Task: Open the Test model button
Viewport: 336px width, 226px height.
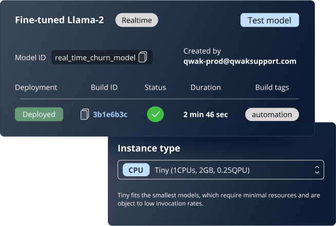Action: click(x=270, y=20)
